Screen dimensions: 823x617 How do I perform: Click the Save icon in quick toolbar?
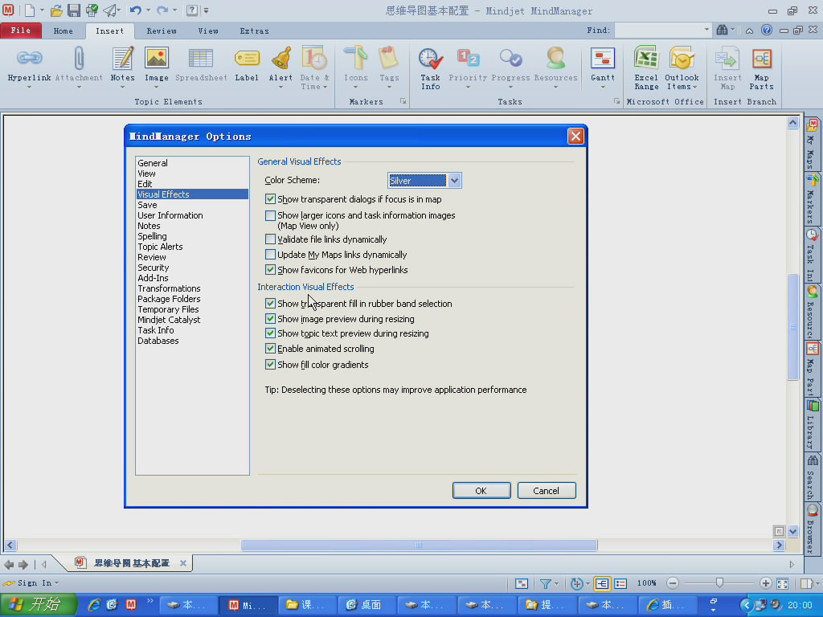pos(73,10)
